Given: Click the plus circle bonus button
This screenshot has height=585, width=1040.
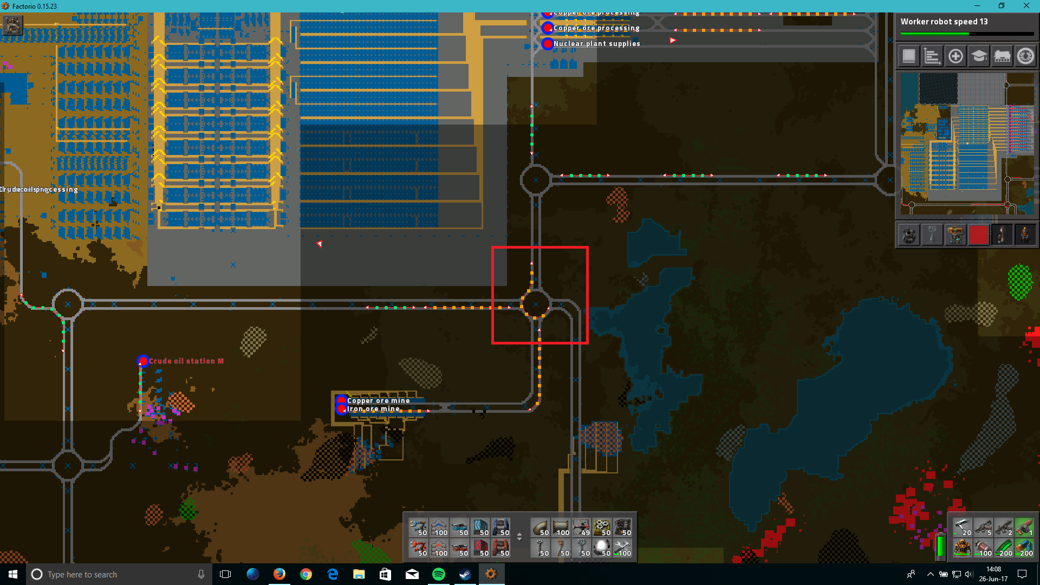Looking at the screenshot, I should 955,56.
